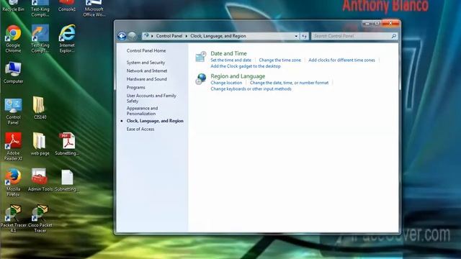Launch Packet Tracer 4.1 shortcut
Image resolution: width=461 pixels, height=259 pixels.
13,213
